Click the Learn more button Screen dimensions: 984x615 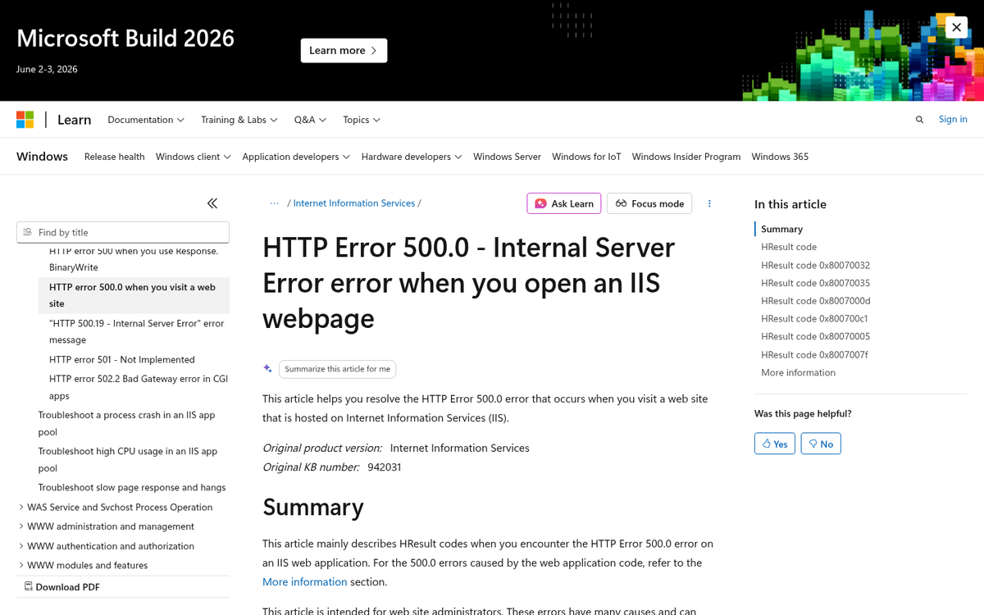tap(344, 50)
